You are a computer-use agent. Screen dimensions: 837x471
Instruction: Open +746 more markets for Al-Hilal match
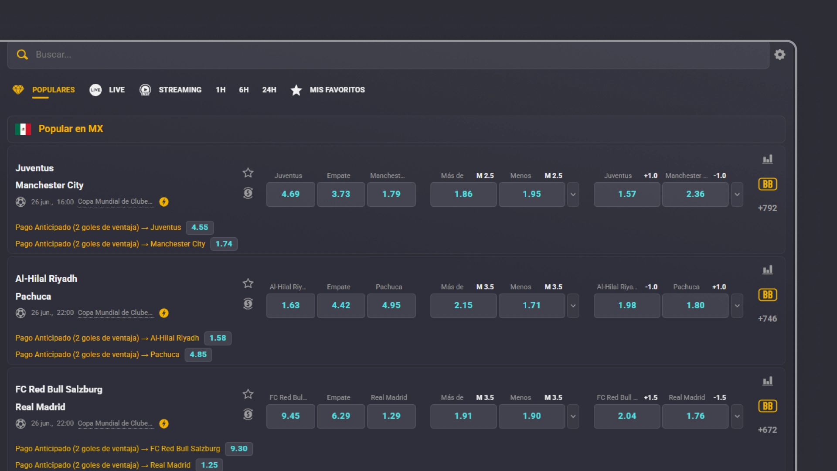[x=767, y=319]
